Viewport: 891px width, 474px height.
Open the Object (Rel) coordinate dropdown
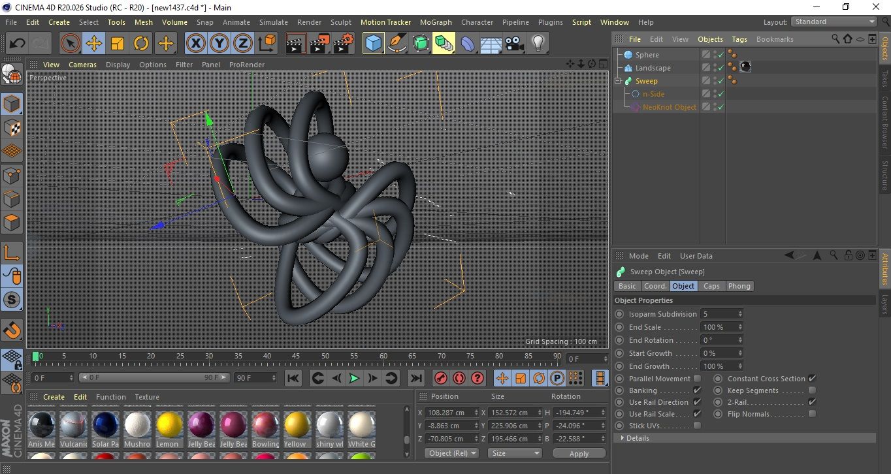point(451,453)
